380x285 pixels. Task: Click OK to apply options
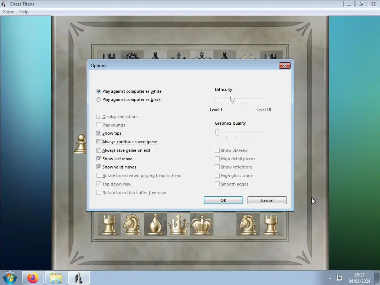point(223,200)
